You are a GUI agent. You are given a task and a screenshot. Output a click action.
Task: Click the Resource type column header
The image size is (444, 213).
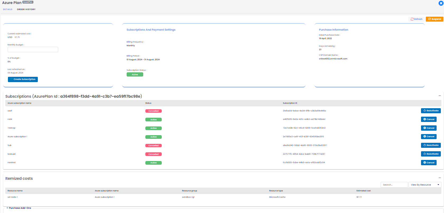[x=276, y=191]
